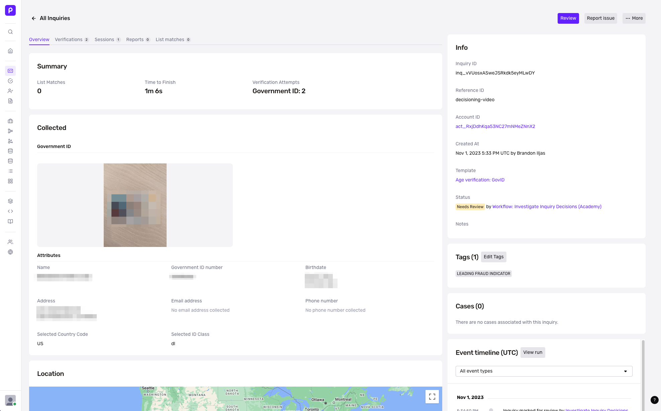The image size is (661, 411).
Task: Open the circle-checkmark verifications sidebar icon
Action: [x=10, y=81]
